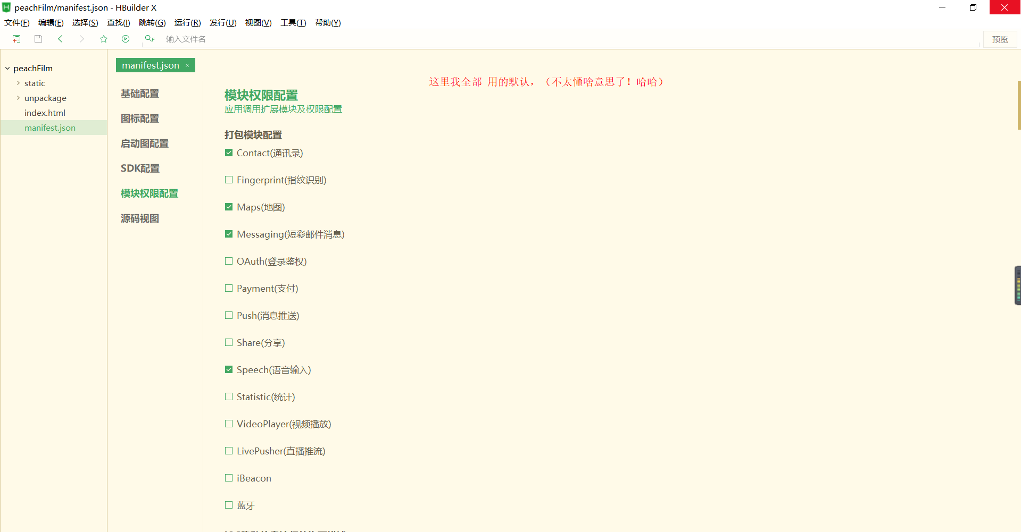1021x532 pixels.
Task: Collapse the peachFilm project tree
Action: tap(7, 68)
